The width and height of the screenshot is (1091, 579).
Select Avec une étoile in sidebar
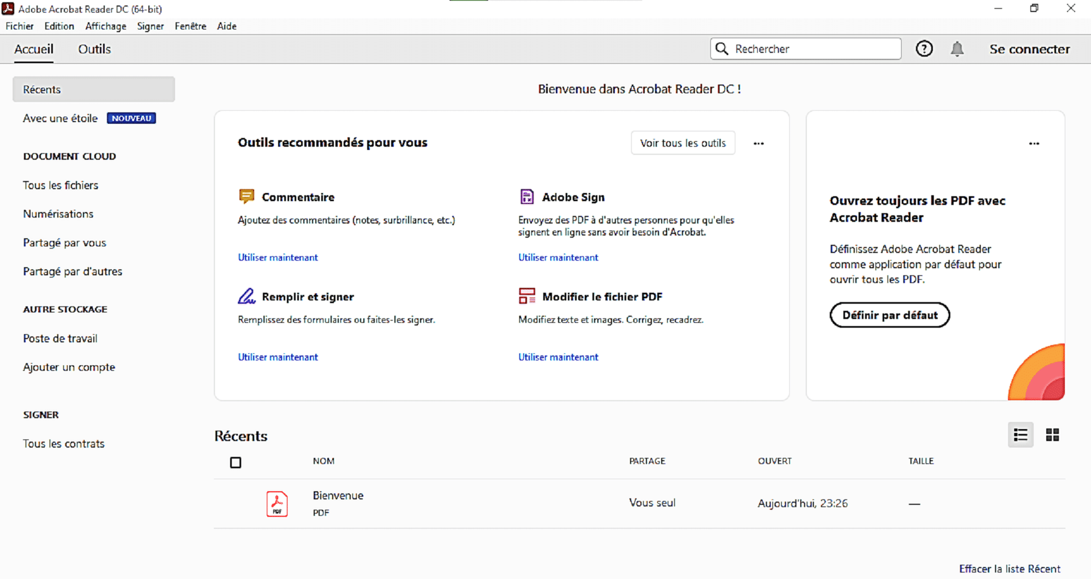(60, 118)
